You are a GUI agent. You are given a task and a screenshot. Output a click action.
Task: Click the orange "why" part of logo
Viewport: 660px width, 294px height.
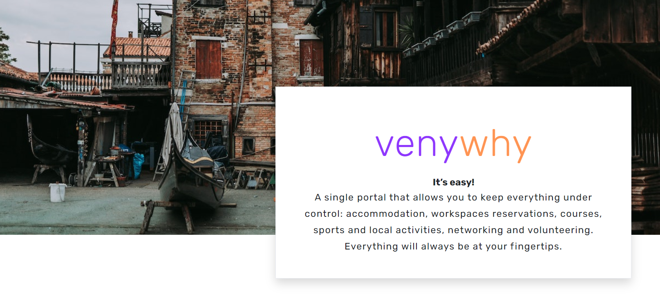click(x=496, y=146)
